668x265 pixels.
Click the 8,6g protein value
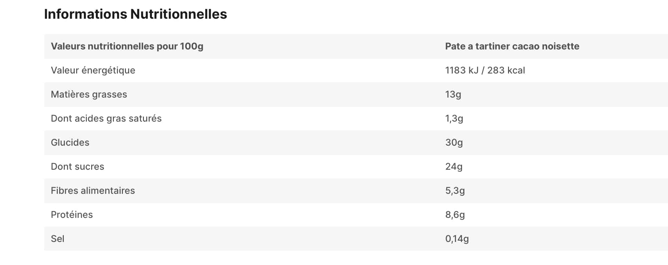click(x=455, y=215)
